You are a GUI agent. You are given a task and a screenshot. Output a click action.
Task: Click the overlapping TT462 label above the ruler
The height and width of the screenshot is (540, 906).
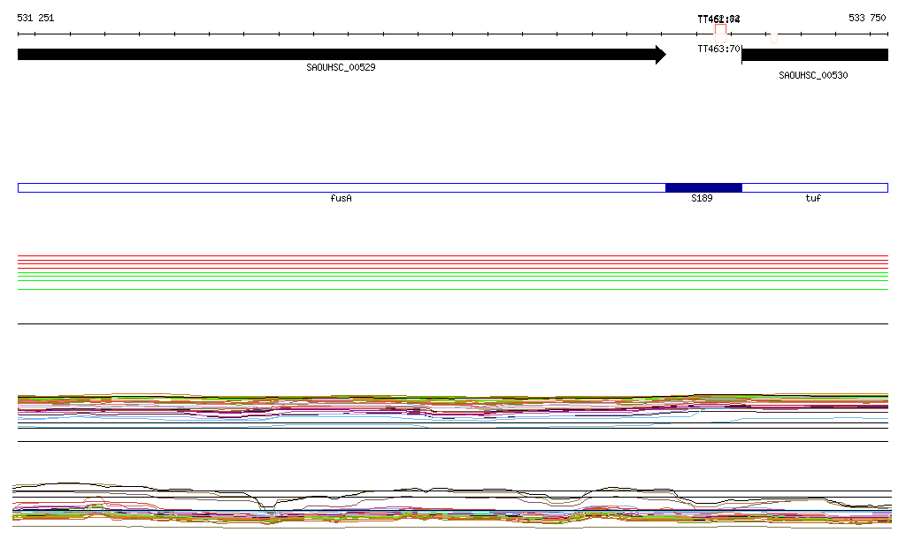coord(718,19)
